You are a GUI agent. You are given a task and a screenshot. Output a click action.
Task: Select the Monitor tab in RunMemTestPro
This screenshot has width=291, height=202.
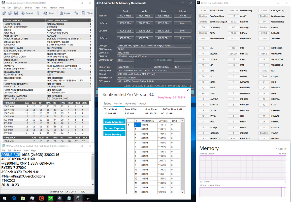click(x=118, y=104)
